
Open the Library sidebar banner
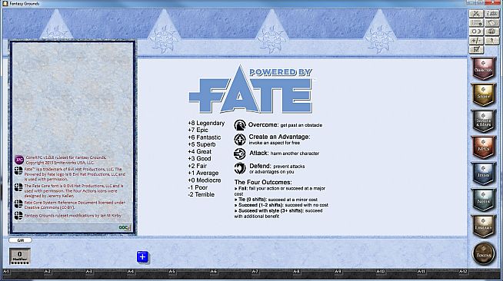pyautogui.click(x=484, y=226)
